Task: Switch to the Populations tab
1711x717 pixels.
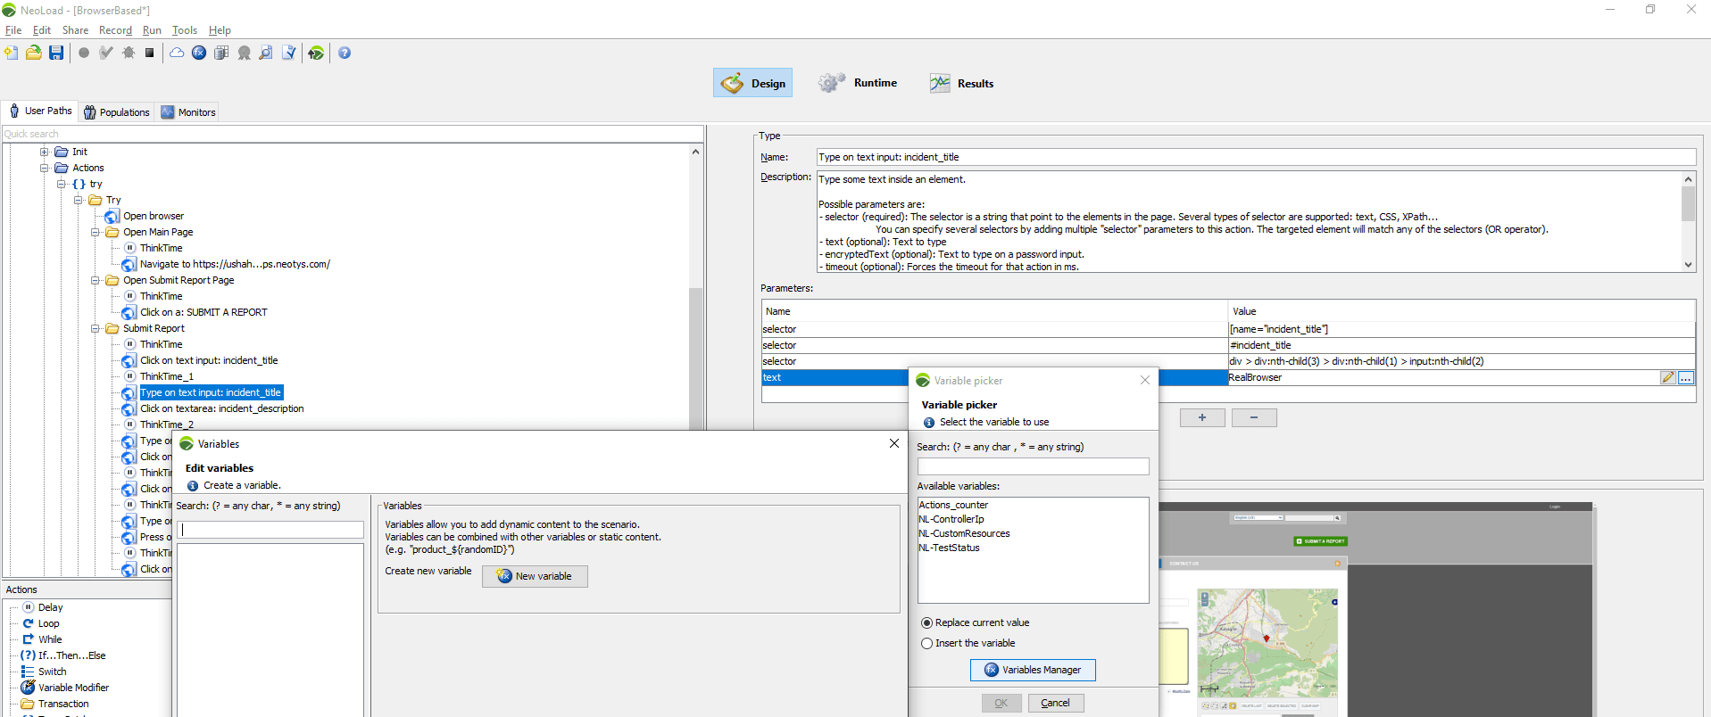Action: (x=116, y=112)
